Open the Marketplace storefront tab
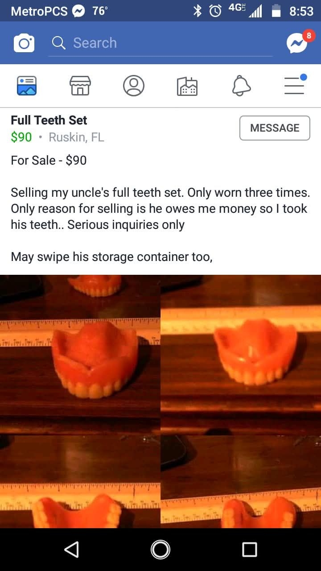Image resolution: width=321 pixels, height=571 pixels. [80, 86]
